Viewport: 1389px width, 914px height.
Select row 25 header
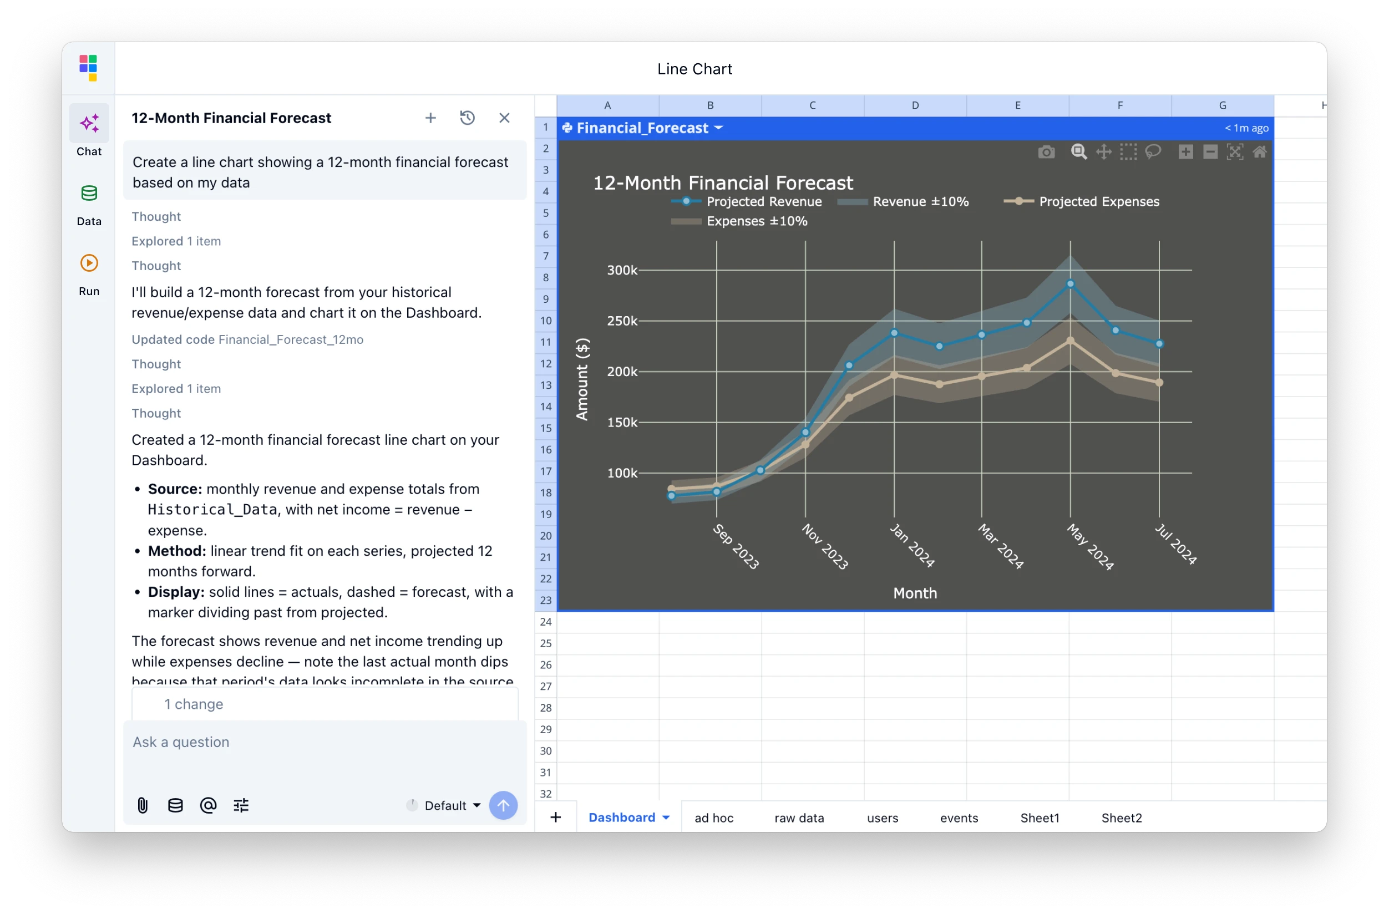click(x=545, y=643)
